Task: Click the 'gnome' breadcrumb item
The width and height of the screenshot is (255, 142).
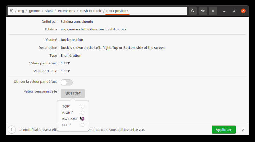Action: coord(34,11)
